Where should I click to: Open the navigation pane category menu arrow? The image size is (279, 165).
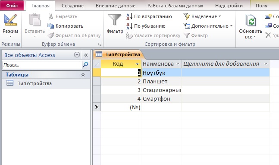point(77,55)
